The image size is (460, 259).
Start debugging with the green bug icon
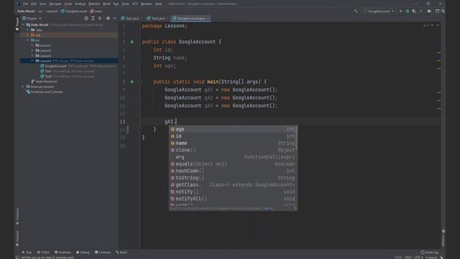tap(408, 12)
